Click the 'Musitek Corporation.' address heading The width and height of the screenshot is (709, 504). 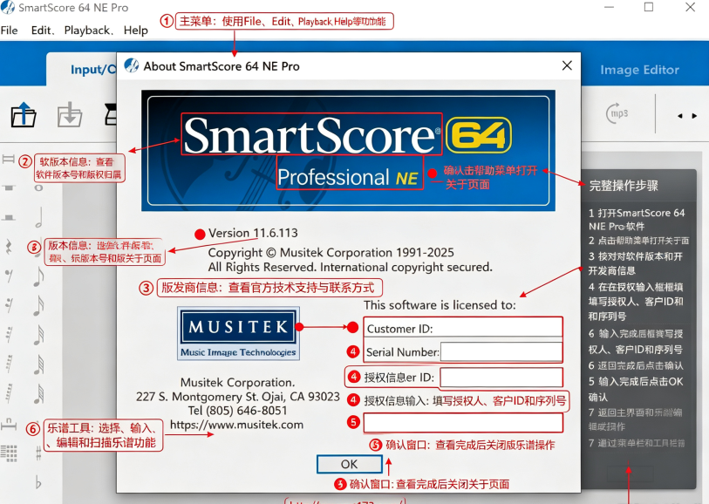pos(237,383)
